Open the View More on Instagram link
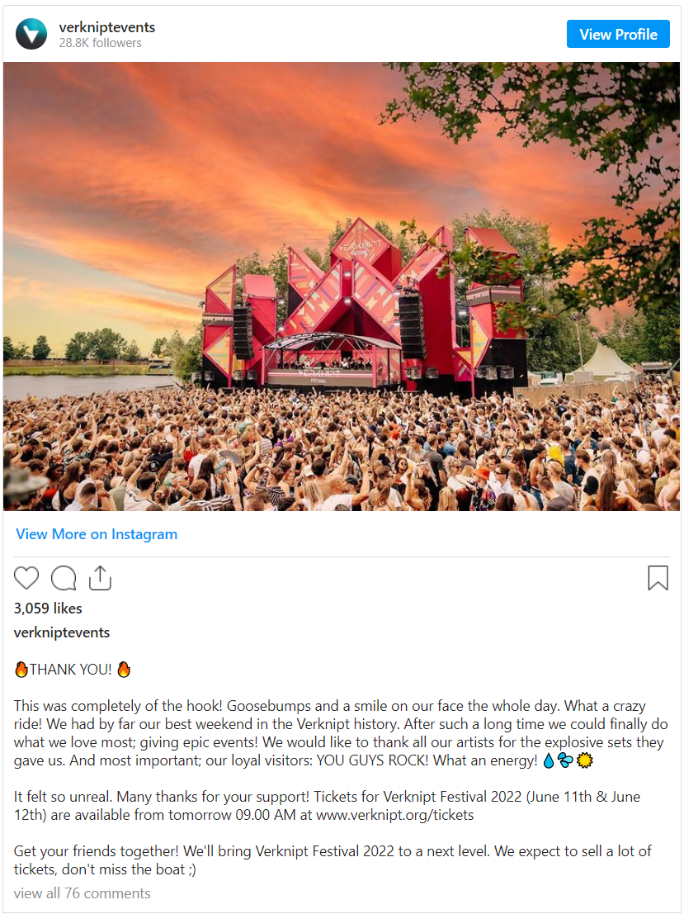This screenshot has height=914, width=684. point(97,534)
